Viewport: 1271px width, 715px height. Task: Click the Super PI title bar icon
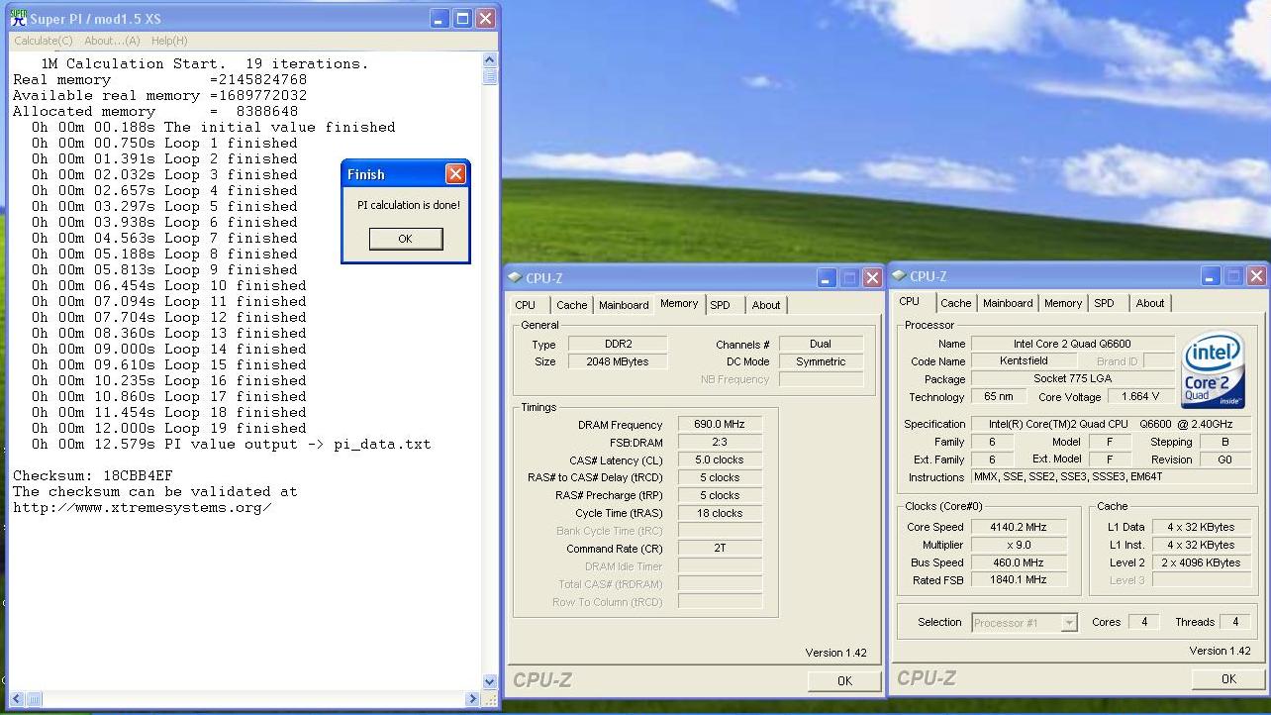(18, 19)
